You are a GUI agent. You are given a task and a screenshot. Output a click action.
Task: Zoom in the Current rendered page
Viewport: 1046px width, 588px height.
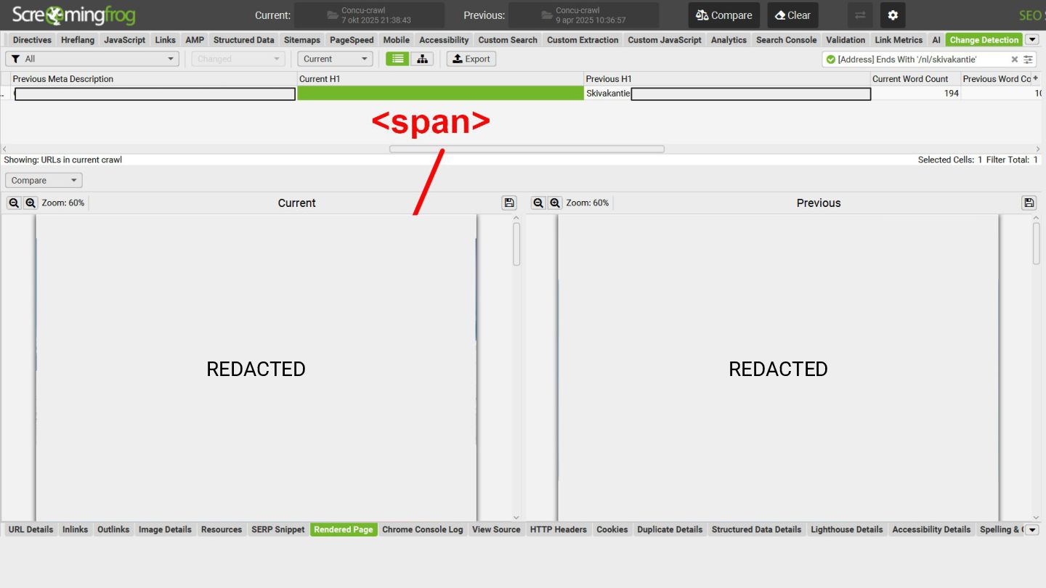(31, 203)
